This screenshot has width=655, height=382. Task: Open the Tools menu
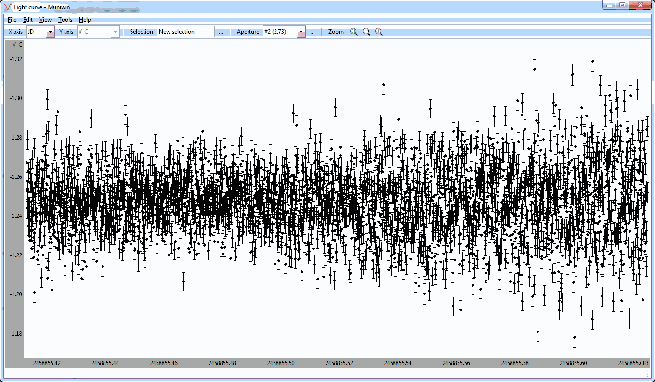pyautogui.click(x=65, y=20)
